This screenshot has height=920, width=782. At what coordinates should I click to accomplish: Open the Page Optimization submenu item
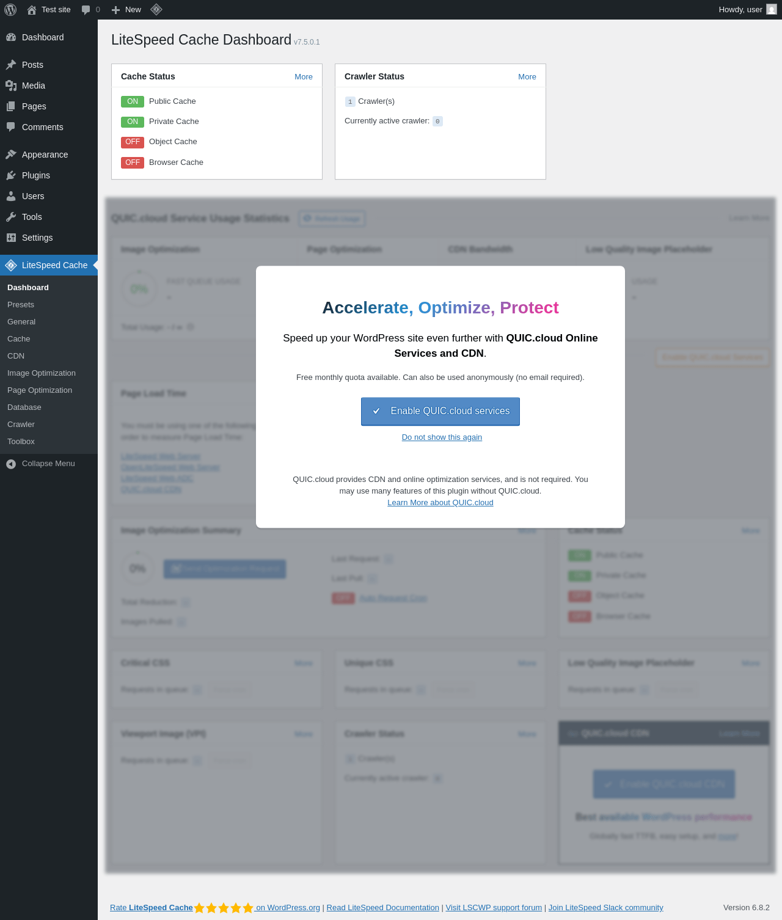click(x=40, y=390)
